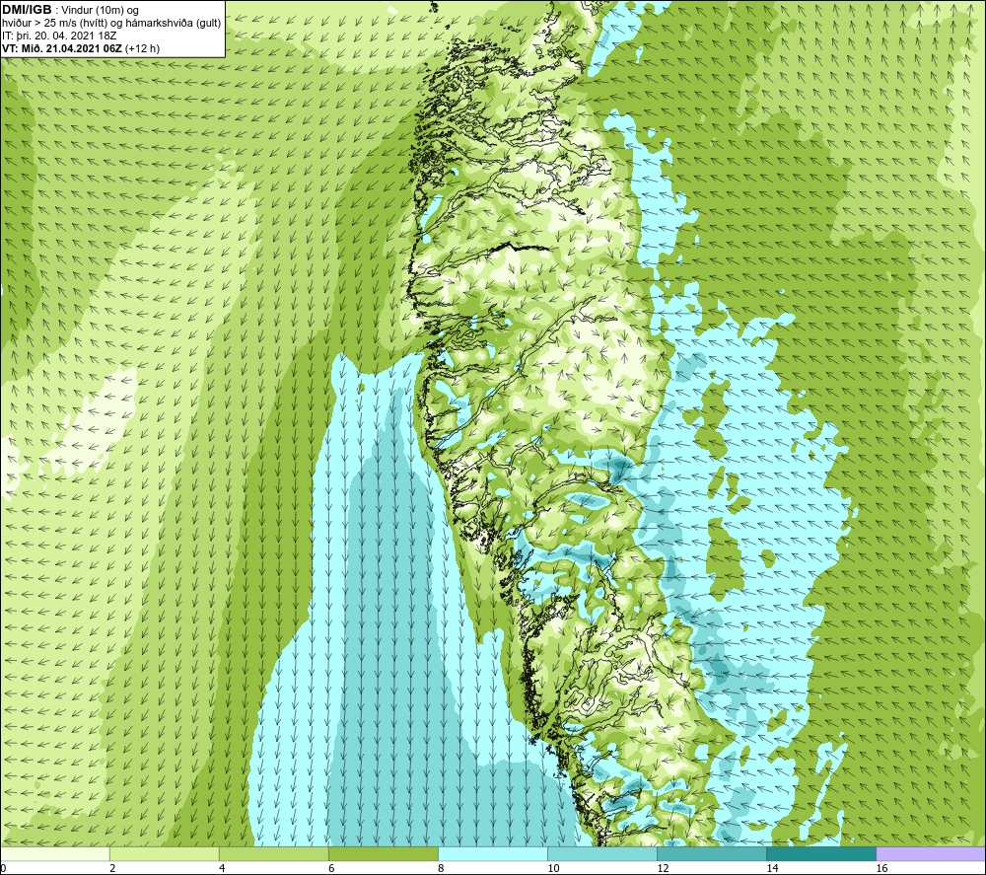Click the '(+12 h)' forecast offset text
Screen dimensions: 986x875
tap(143, 48)
